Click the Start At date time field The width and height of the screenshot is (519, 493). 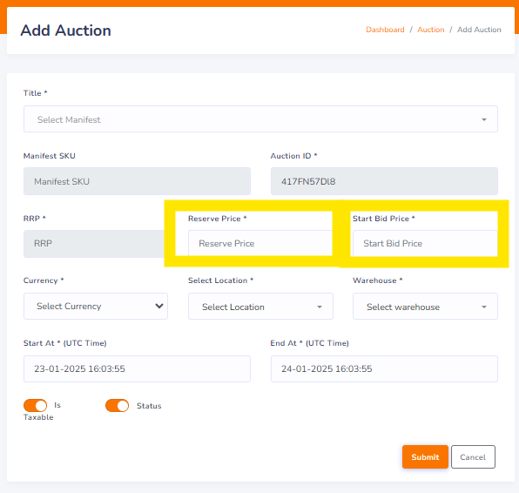click(137, 368)
